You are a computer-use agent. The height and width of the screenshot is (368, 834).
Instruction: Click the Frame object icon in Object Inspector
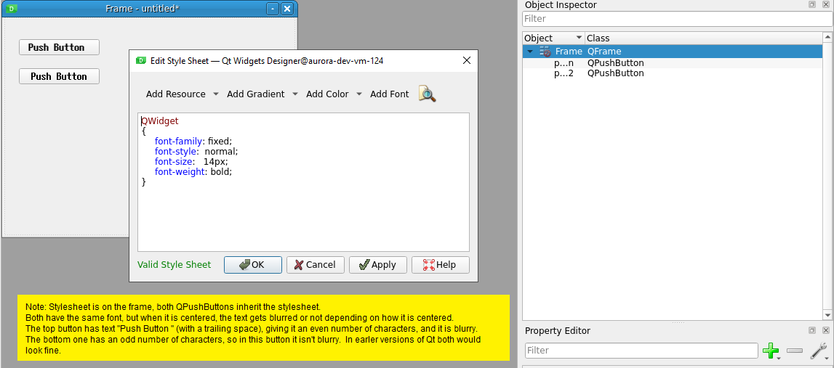click(x=545, y=52)
